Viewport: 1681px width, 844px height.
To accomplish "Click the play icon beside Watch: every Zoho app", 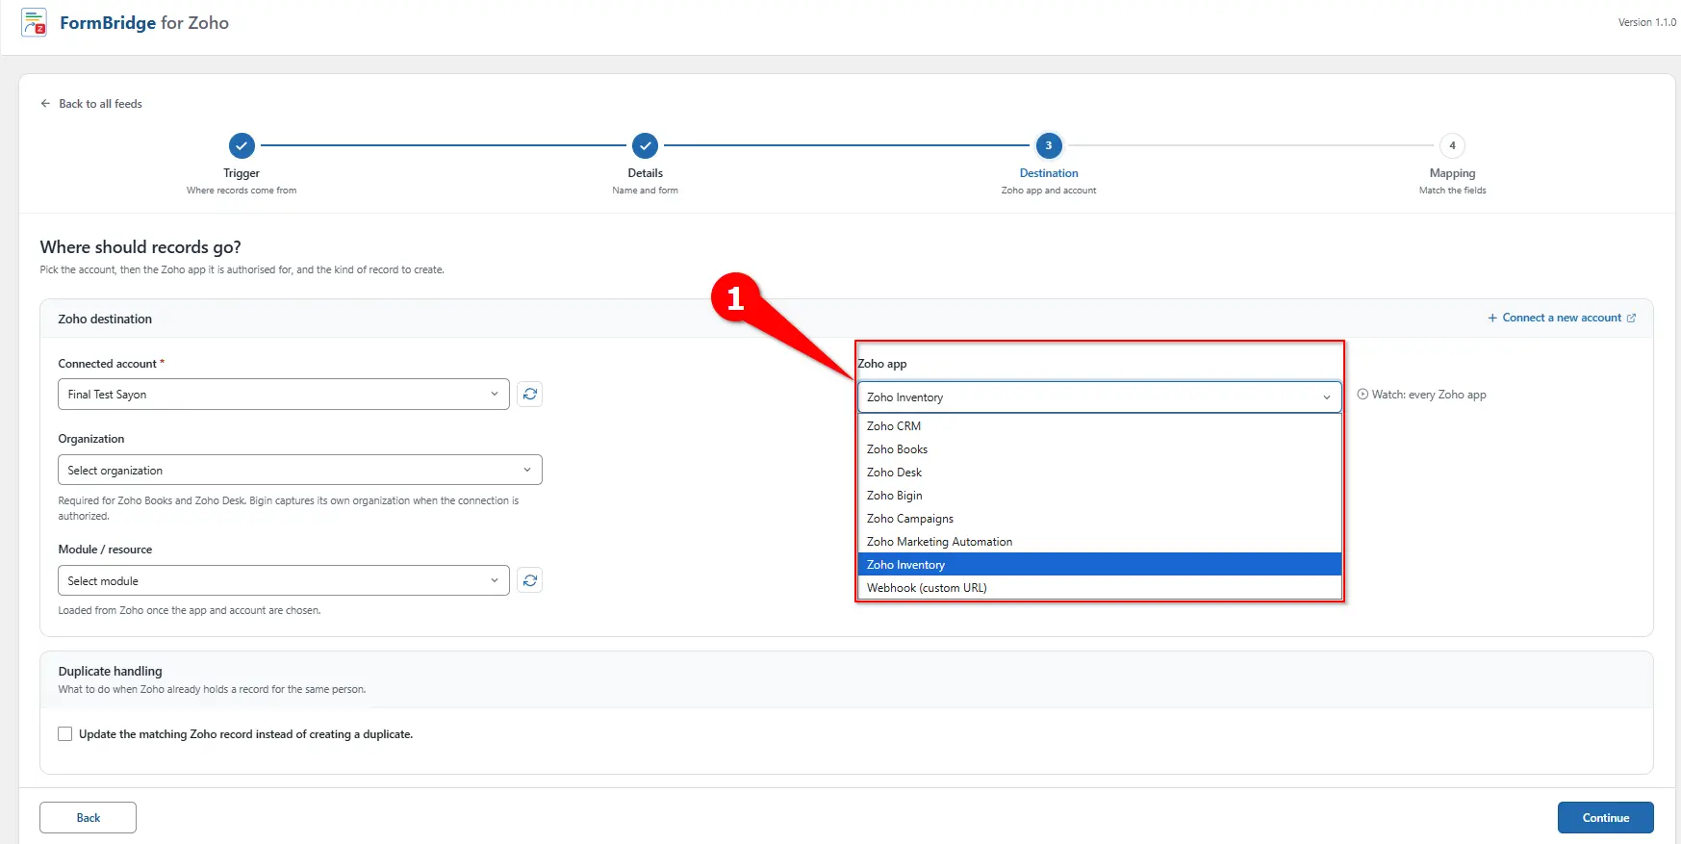I will tap(1363, 395).
